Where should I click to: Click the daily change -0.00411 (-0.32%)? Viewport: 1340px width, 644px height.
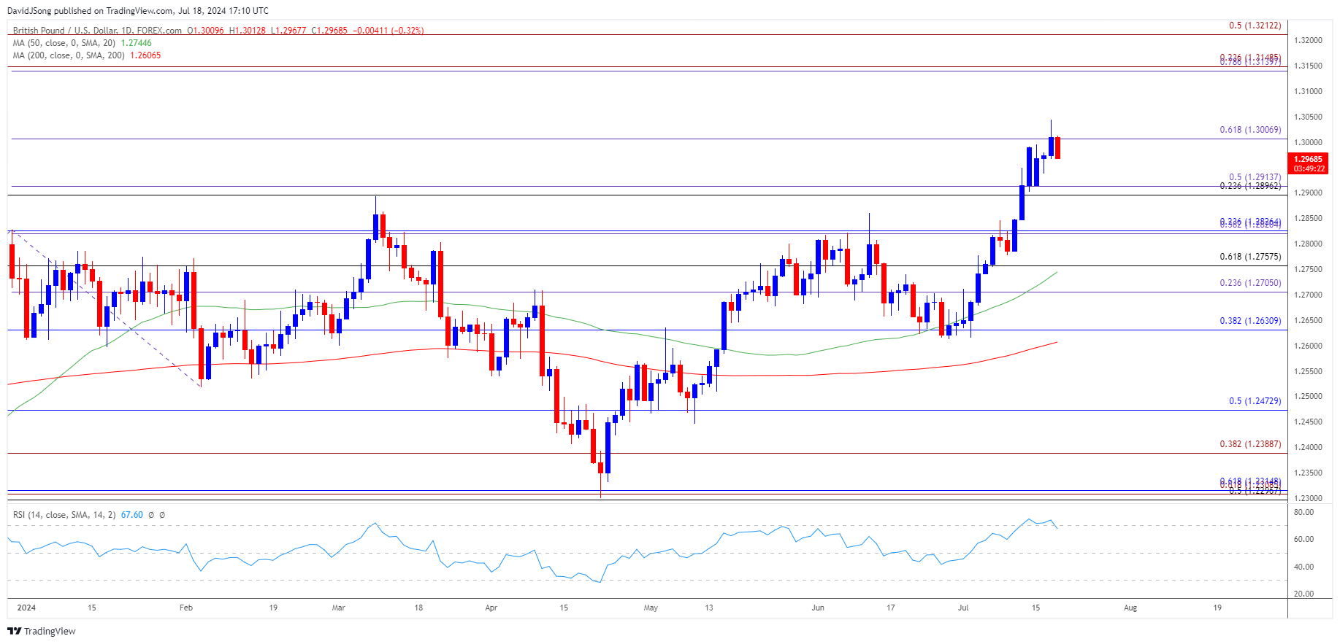(388, 31)
